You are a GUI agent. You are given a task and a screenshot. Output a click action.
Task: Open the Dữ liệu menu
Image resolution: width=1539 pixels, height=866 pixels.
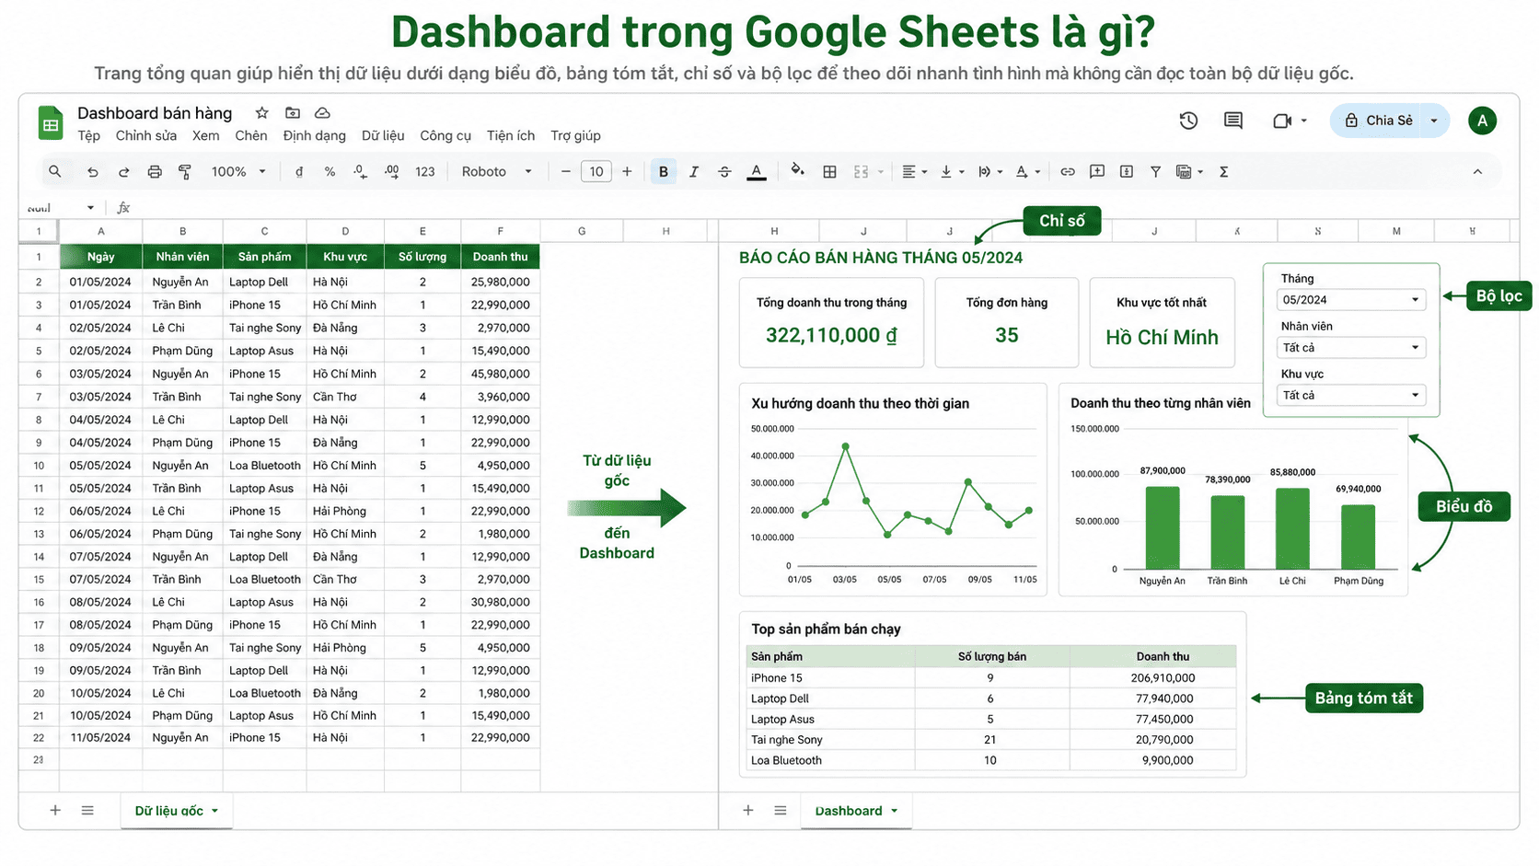pos(383,135)
